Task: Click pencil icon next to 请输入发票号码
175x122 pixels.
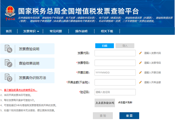Action: point(140,63)
